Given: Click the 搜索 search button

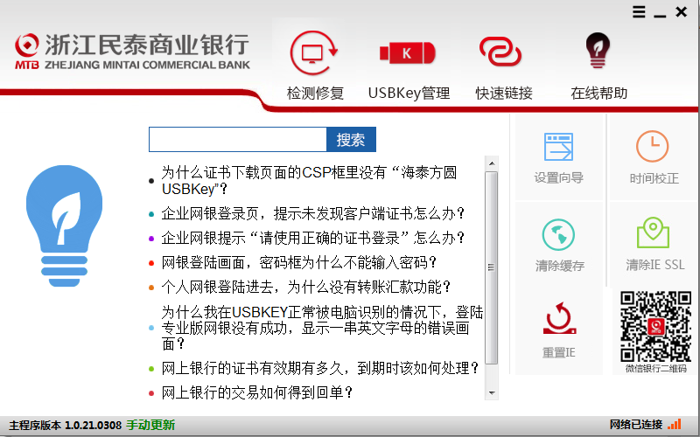Looking at the screenshot, I should point(352,140).
